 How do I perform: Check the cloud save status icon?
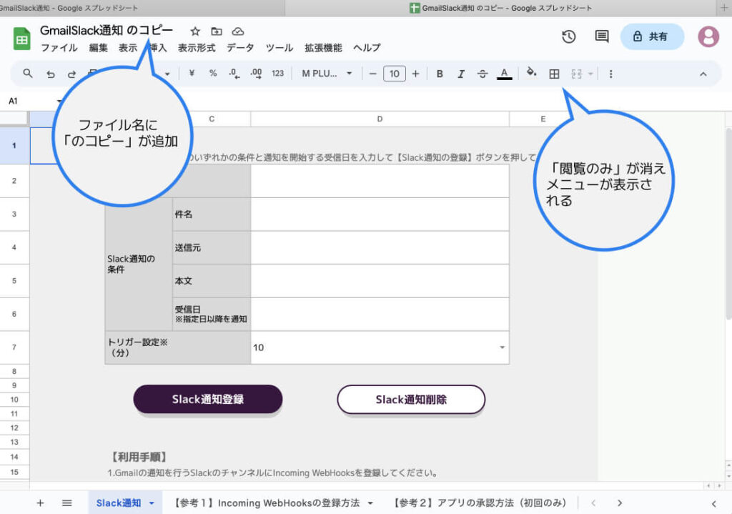coord(238,31)
